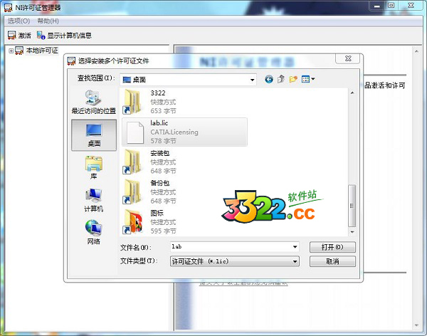This screenshot has width=427, height=336.
Task: Select 桌面 in the places bar
Action: (94, 135)
